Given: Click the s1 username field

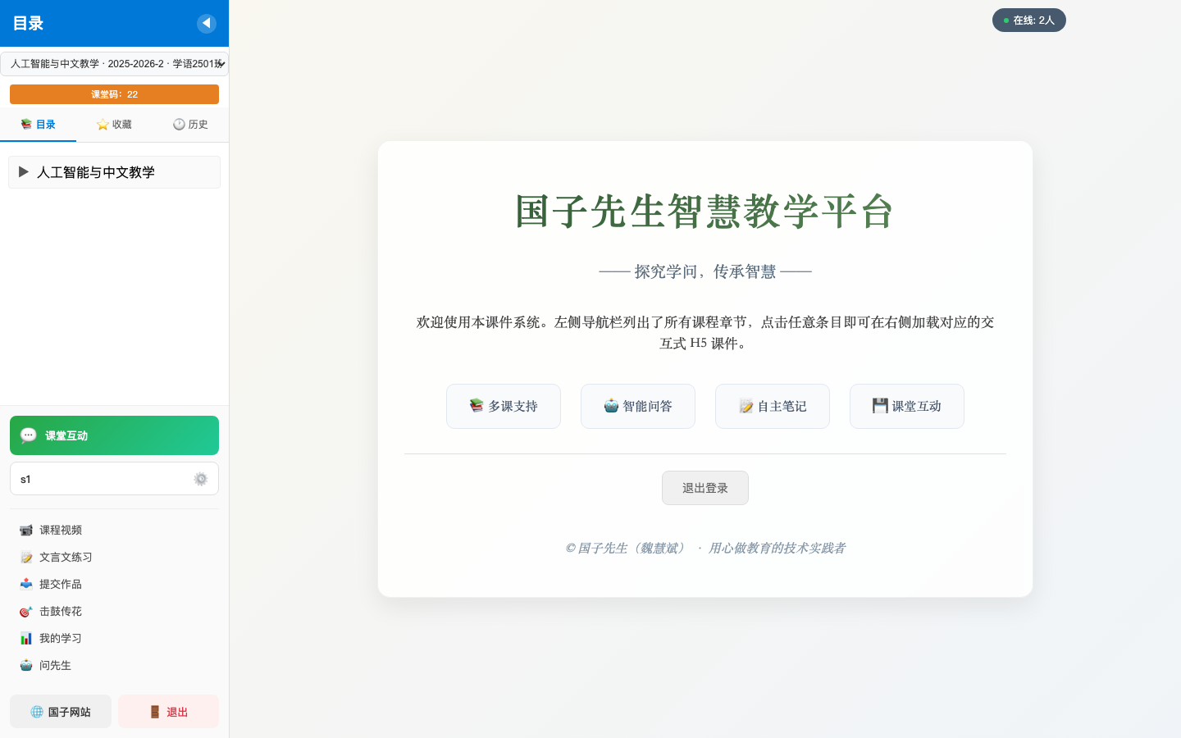Looking at the screenshot, I should (x=114, y=479).
